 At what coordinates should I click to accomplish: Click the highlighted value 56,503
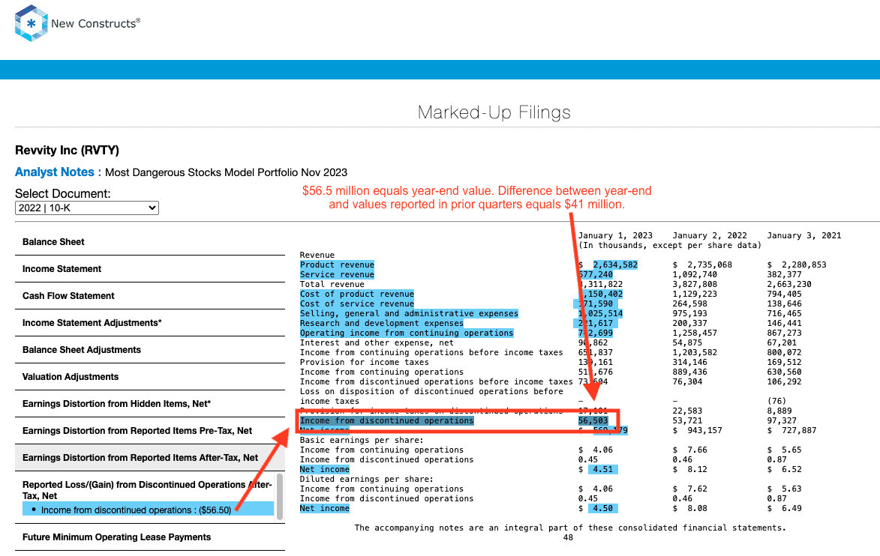tap(593, 420)
